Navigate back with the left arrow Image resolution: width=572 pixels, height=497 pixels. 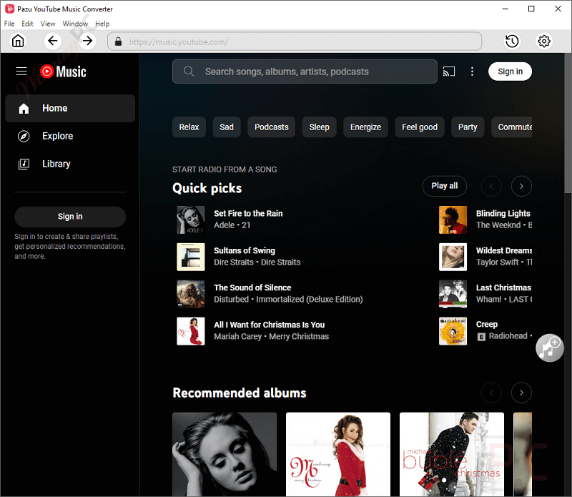pos(52,41)
